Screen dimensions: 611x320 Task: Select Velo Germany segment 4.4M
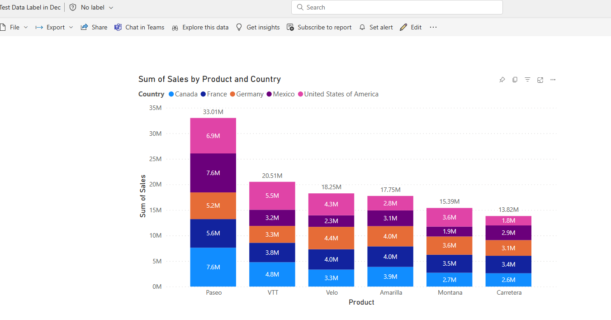[x=332, y=238]
